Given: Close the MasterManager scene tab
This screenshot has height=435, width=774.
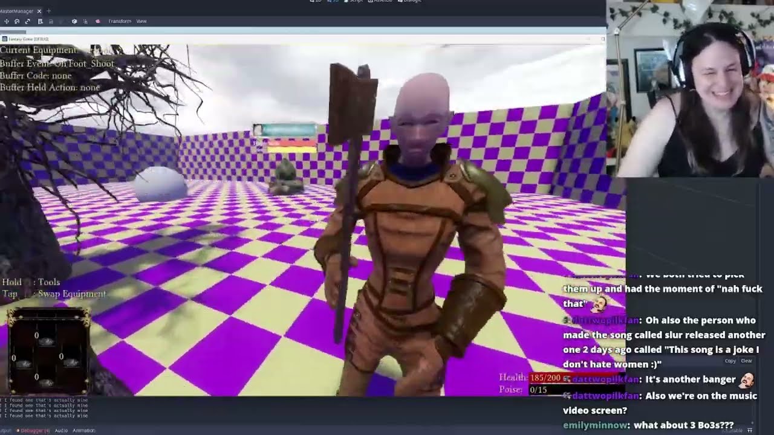Looking at the screenshot, I should point(39,11).
